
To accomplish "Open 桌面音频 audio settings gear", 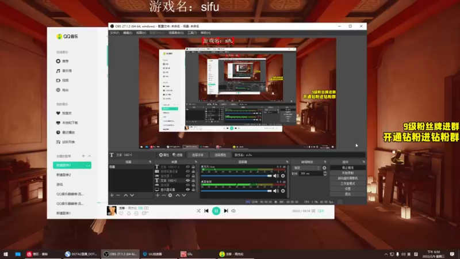I will tap(283, 191).
